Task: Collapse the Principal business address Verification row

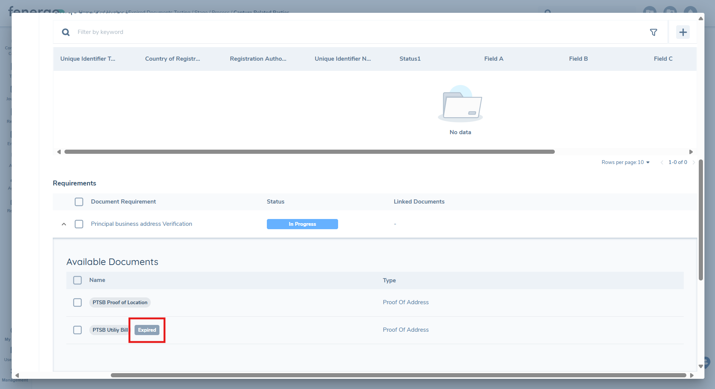Action: [64, 224]
